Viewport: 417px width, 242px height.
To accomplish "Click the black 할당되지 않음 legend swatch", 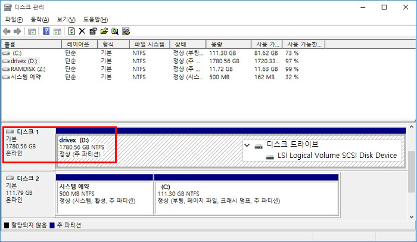I will [7, 225].
